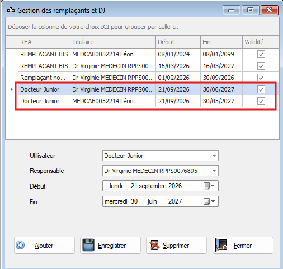Viewport: 283px width, 269px height.
Task: Sort by the Début column header
Action: coord(178,42)
